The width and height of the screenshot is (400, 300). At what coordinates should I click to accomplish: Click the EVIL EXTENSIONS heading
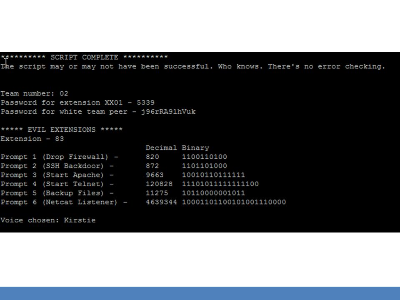[62, 130]
